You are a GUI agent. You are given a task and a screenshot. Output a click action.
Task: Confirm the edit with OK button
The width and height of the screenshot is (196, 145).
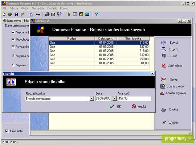click(115, 106)
